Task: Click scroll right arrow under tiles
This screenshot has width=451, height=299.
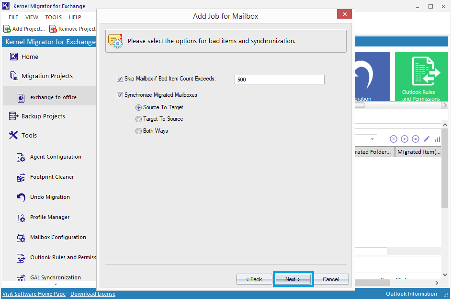Action: (x=445, y=105)
